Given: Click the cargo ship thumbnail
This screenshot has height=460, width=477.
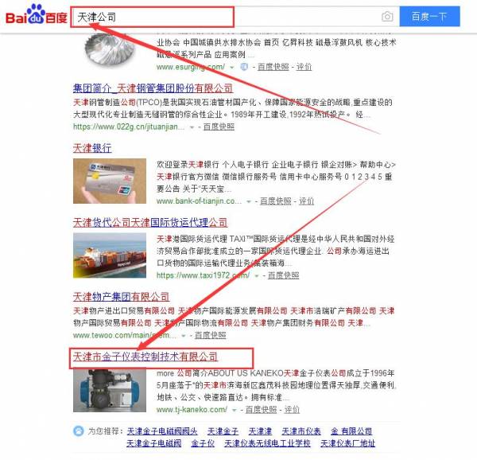Looking at the screenshot, I should [110, 255].
